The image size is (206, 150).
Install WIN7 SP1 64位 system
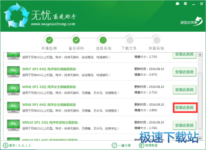pos(184,72)
